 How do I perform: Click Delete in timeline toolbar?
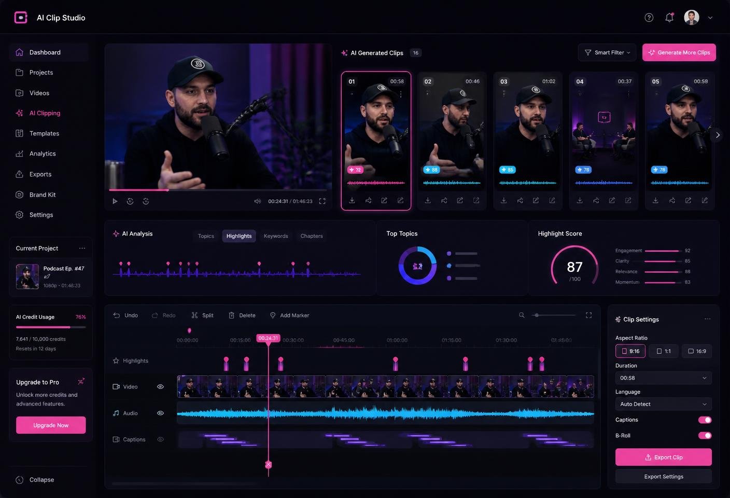coord(242,315)
